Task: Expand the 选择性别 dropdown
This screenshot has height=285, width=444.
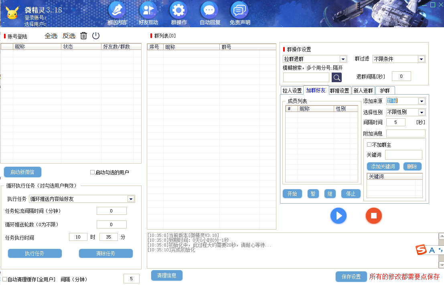Action: coord(422,112)
